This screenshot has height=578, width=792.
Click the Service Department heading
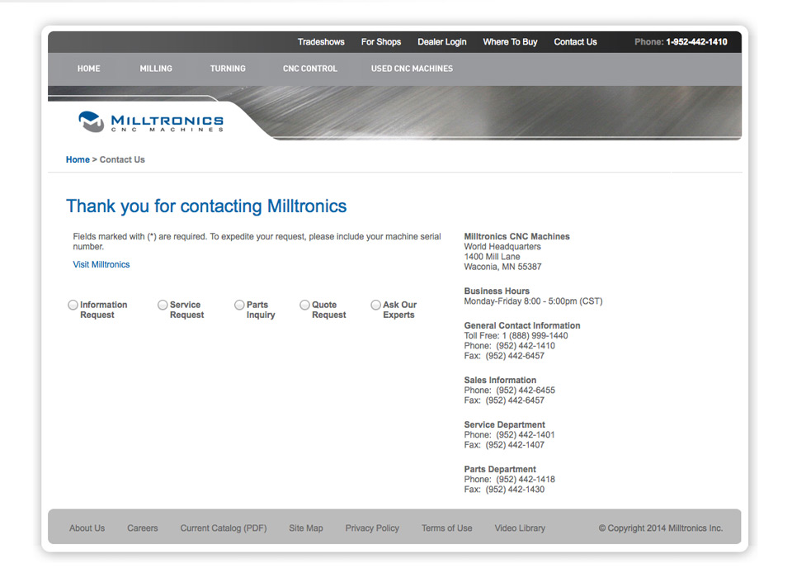pos(505,424)
